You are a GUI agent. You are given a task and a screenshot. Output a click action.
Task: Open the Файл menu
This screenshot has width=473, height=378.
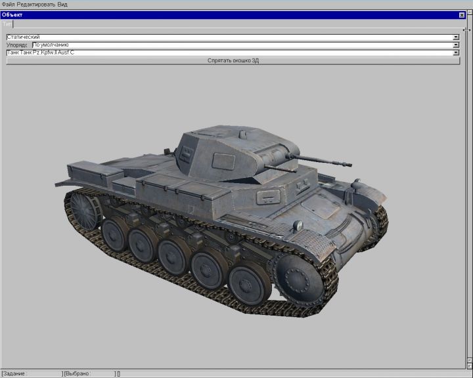coord(8,4)
